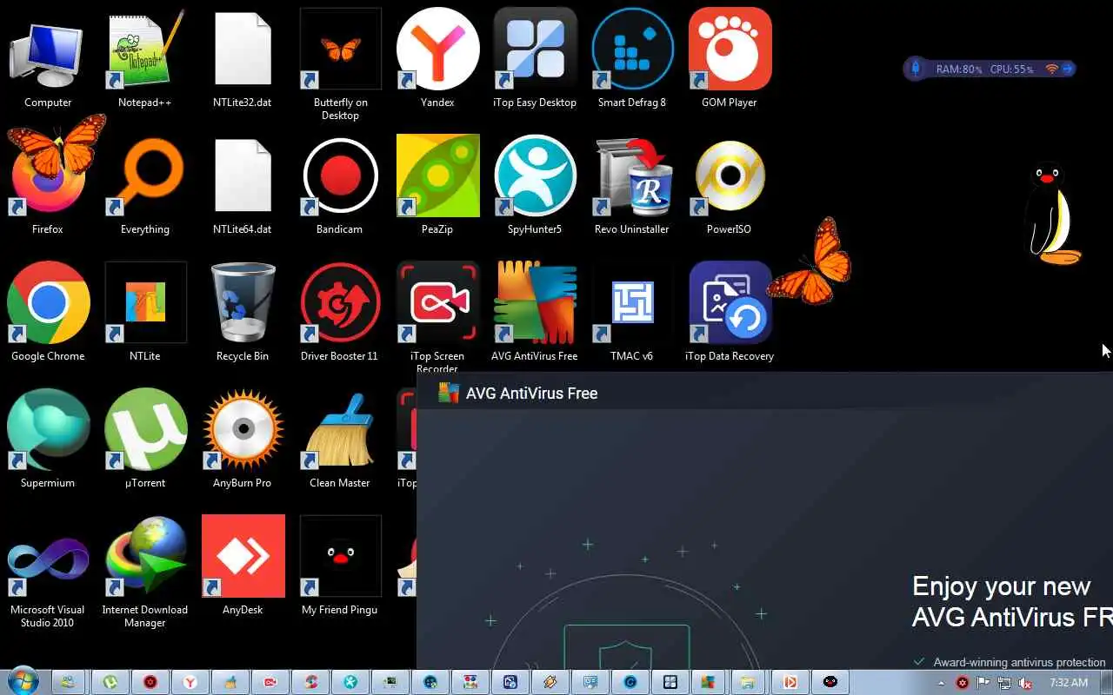This screenshot has height=695, width=1113.
Task: Launch SpyHunter5
Action: tap(535, 185)
